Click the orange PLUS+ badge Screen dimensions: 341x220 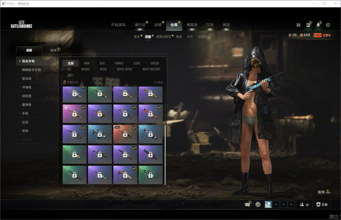coord(318,35)
